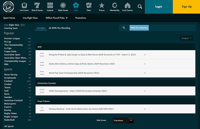Click the Sign Up button
The width and height of the screenshot is (200, 129).
(187, 7)
